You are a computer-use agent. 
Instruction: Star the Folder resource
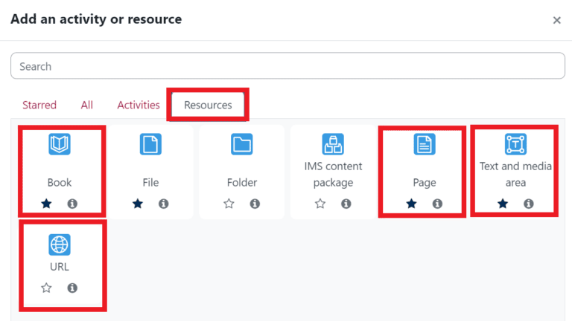[229, 204]
